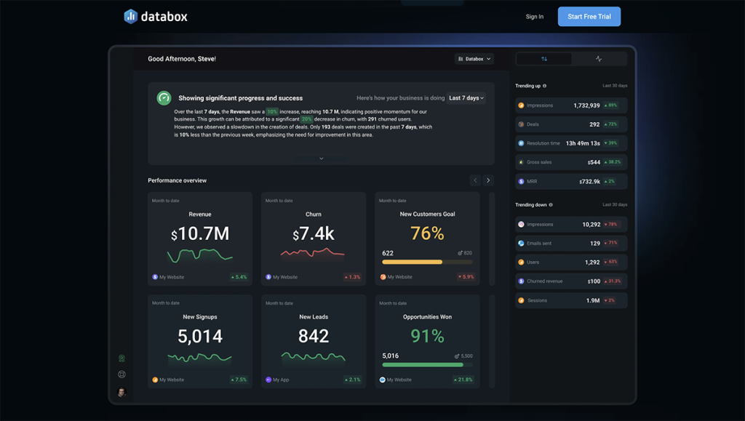Go to previous Performance overview page
745x421 pixels.
(x=475, y=180)
